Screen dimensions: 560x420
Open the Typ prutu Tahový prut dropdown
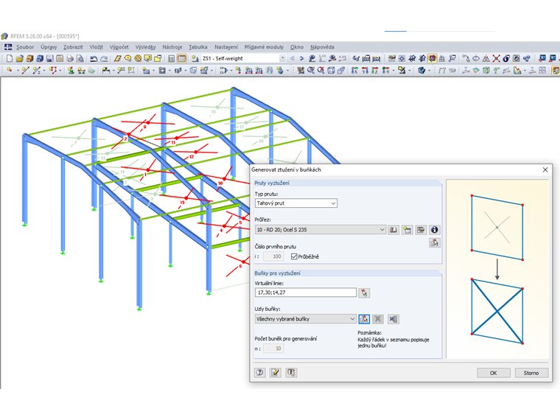click(x=296, y=203)
